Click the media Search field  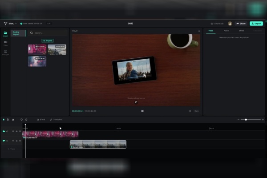tap(48, 33)
